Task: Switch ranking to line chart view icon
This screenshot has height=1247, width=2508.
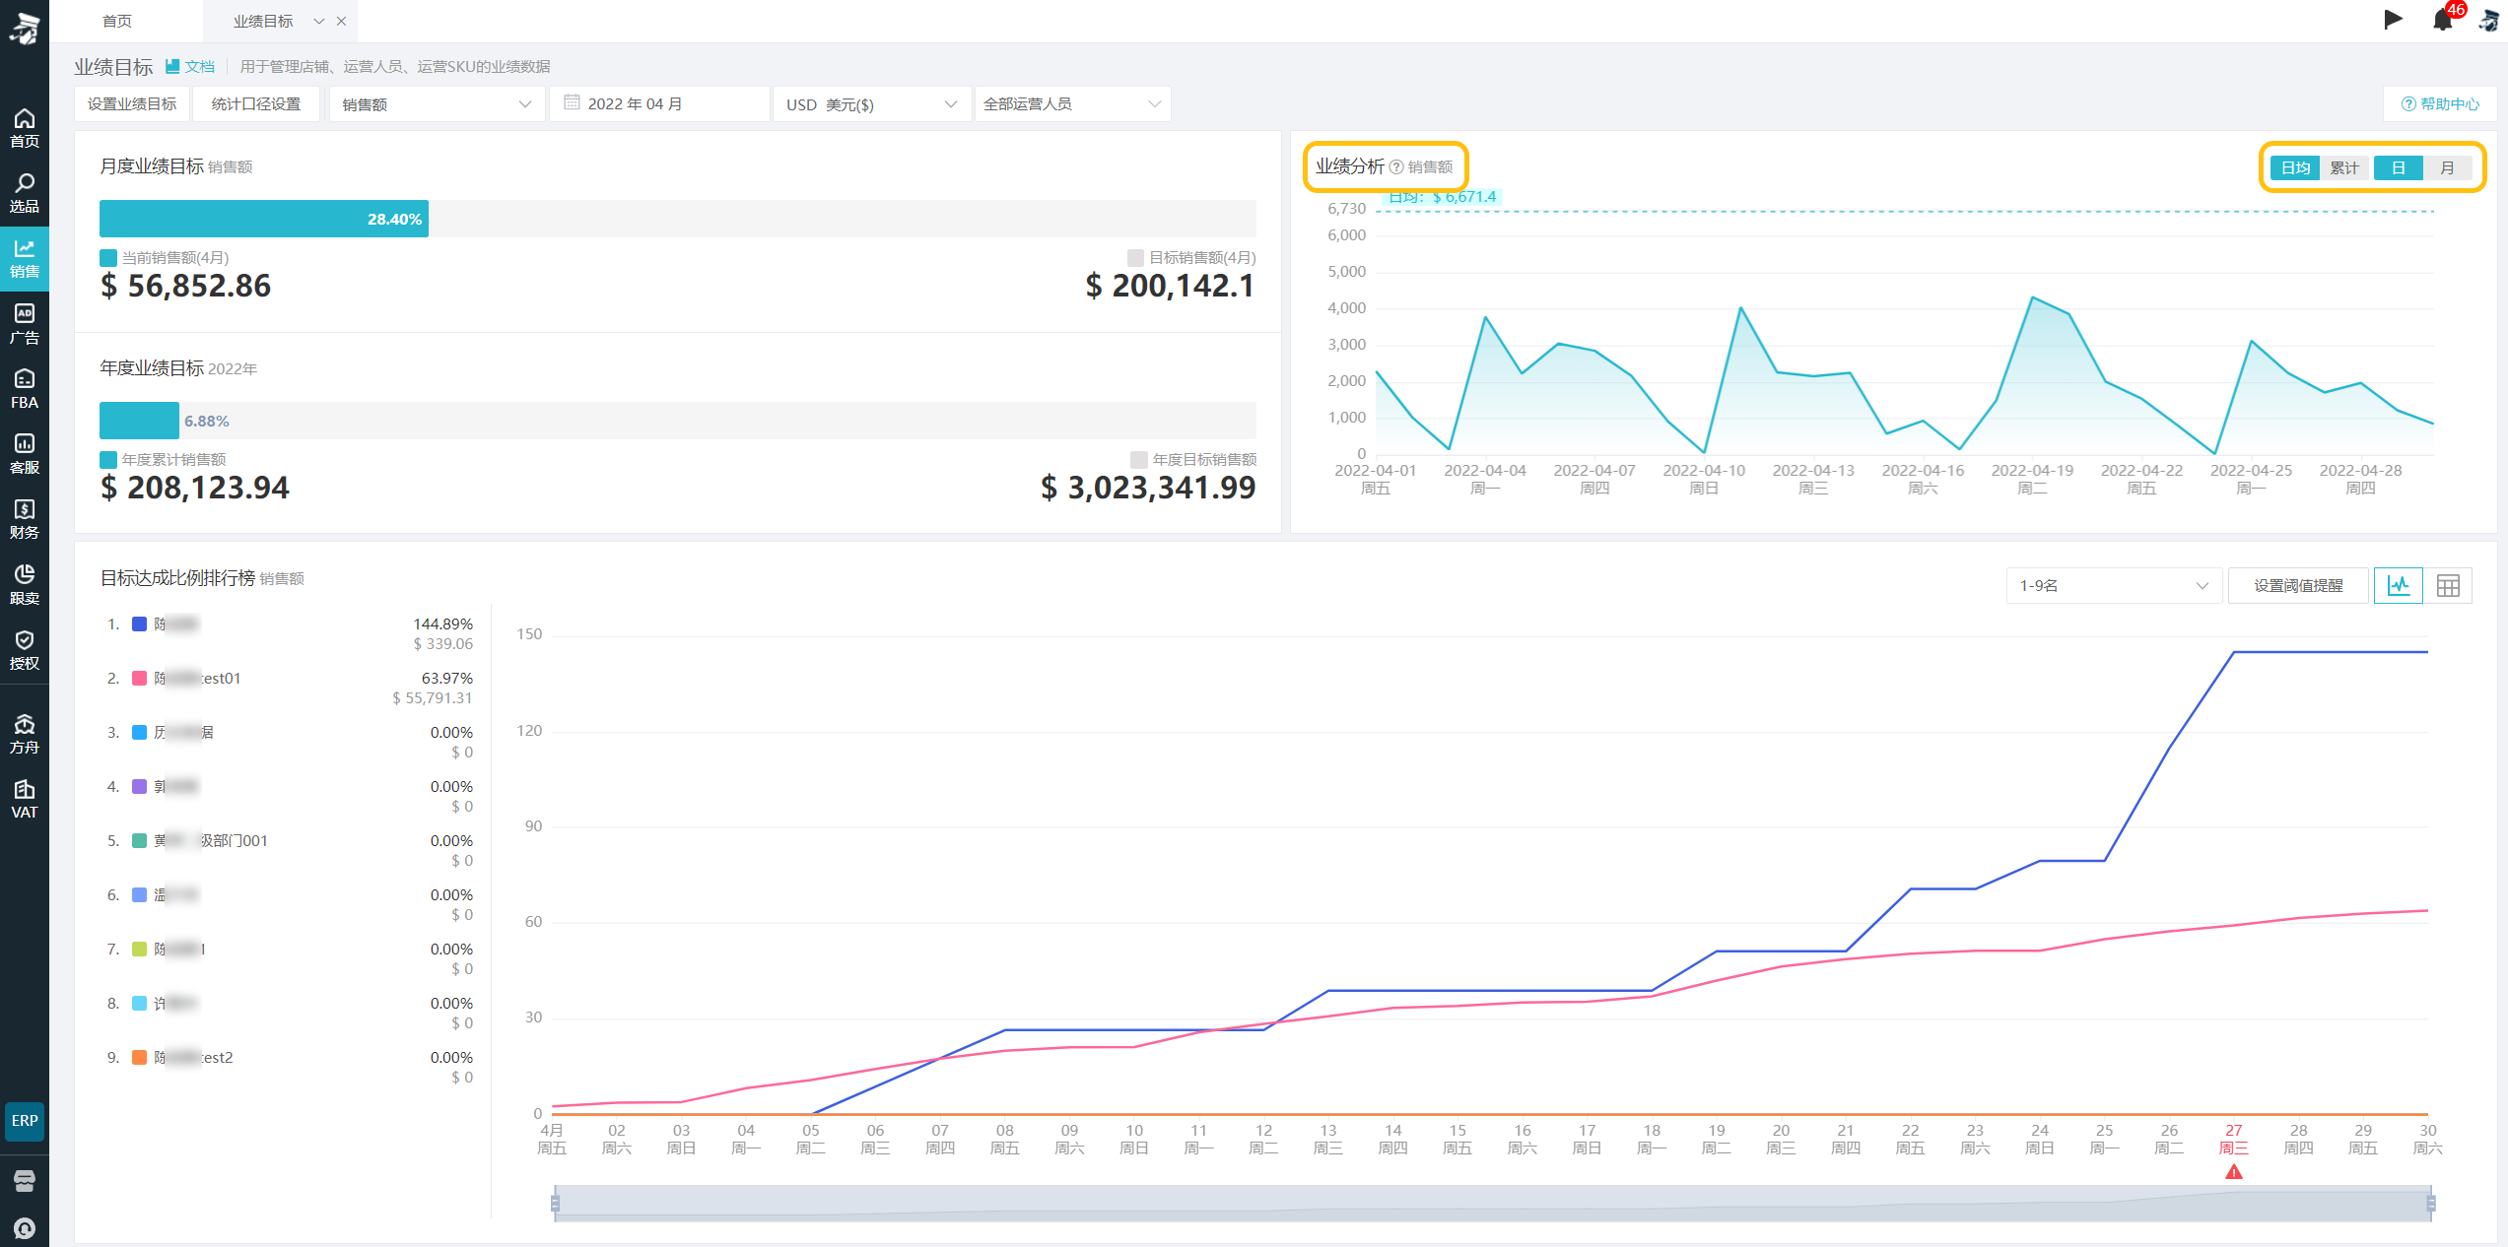Action: [x=2399, y=585]
